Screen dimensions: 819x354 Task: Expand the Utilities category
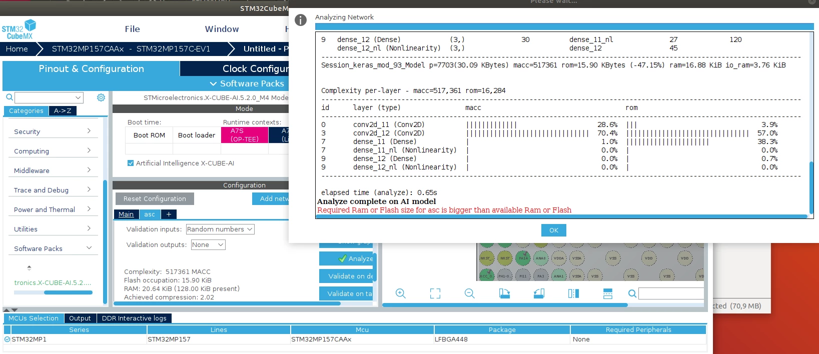click(53, 229)
